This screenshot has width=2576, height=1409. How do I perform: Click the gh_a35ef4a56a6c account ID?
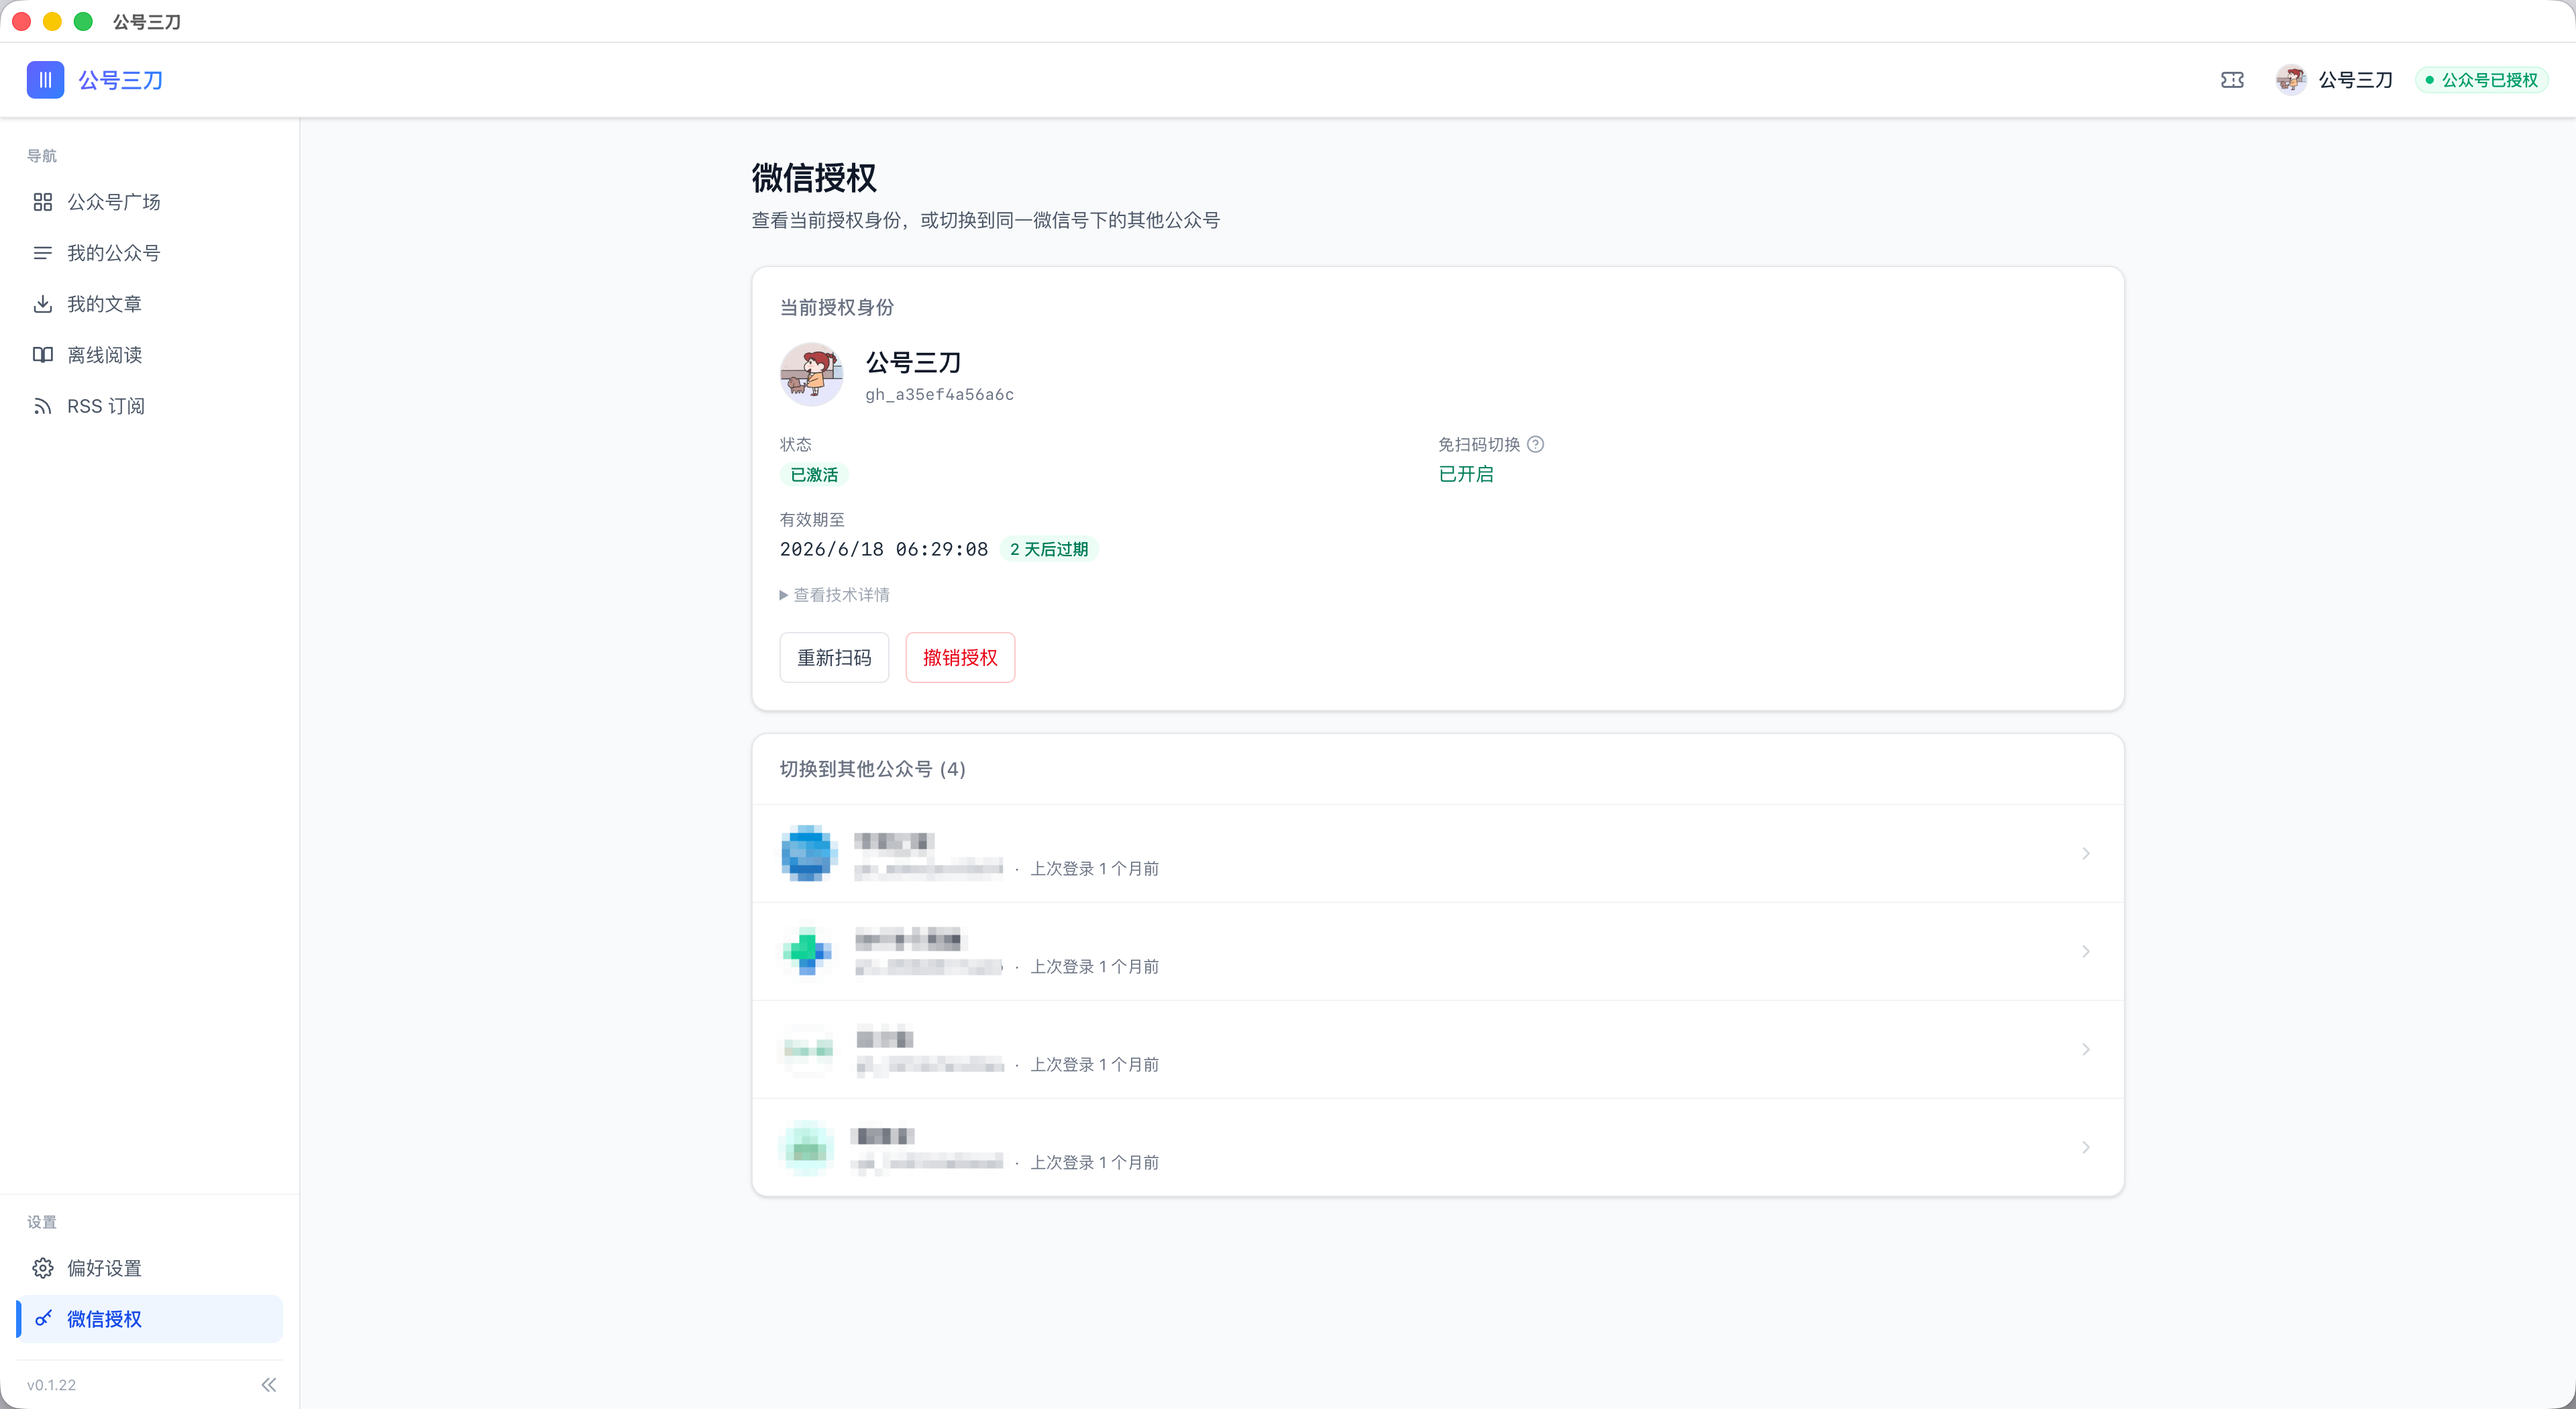point(939,394)
